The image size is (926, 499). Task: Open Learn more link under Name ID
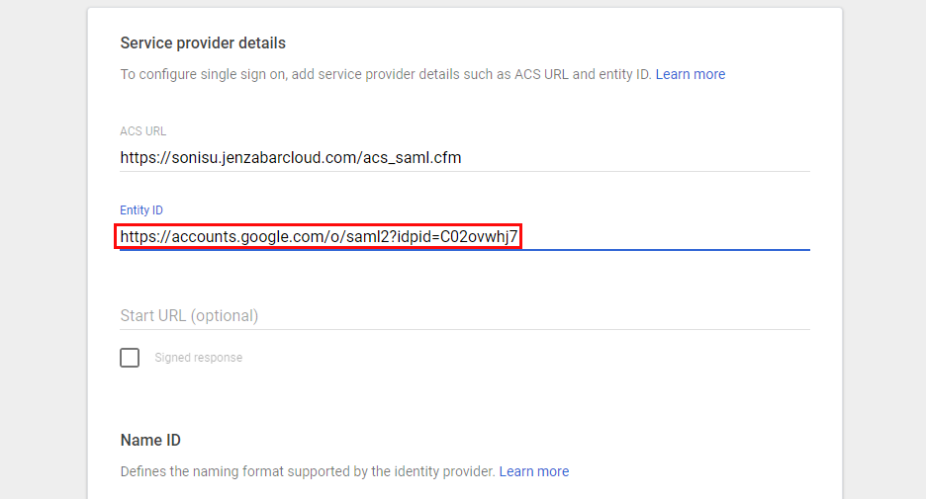pos(533,471)
